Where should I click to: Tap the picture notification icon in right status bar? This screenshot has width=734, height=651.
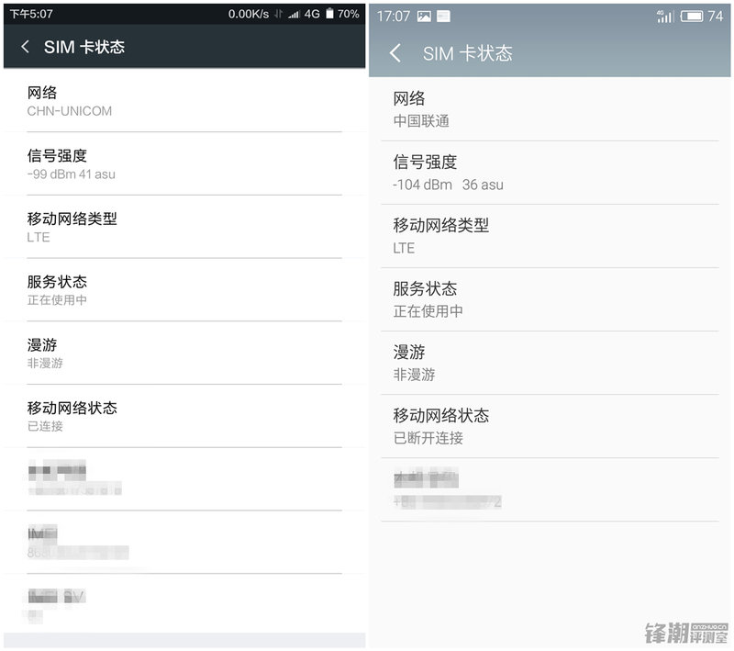click(424, 17)
